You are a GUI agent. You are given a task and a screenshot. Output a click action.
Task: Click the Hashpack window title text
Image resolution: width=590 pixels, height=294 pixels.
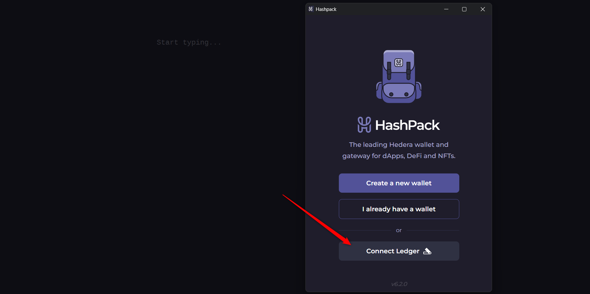326,9
